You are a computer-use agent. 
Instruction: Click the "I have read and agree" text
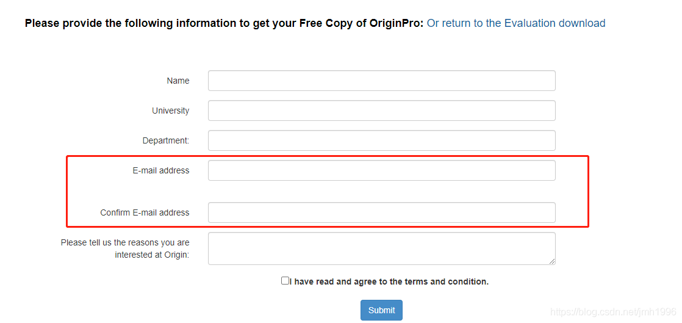pyautogui.click(x=389, y=281)
